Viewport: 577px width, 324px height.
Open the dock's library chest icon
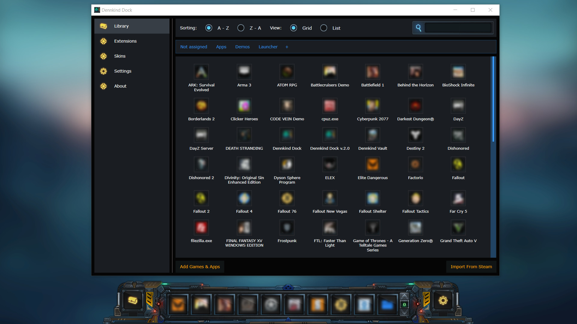(133, 300)
